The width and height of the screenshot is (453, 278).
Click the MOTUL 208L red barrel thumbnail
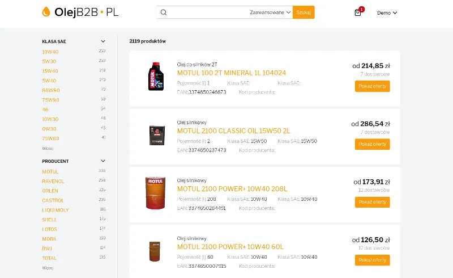(x=155, y=193)
